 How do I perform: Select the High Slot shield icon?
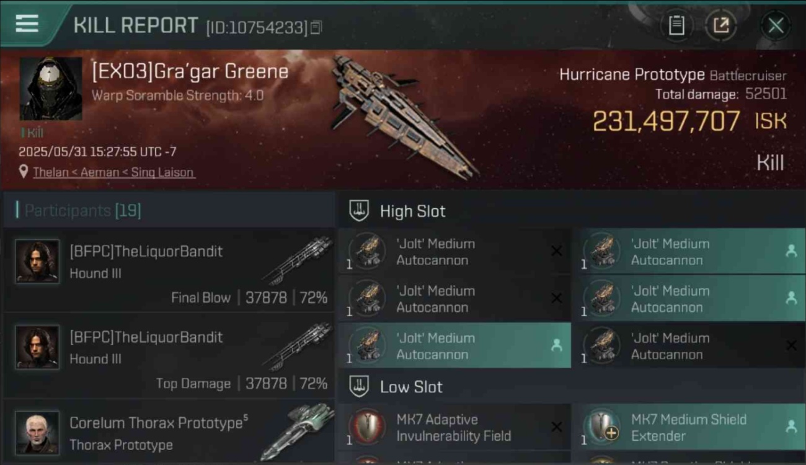coord(359,211)
